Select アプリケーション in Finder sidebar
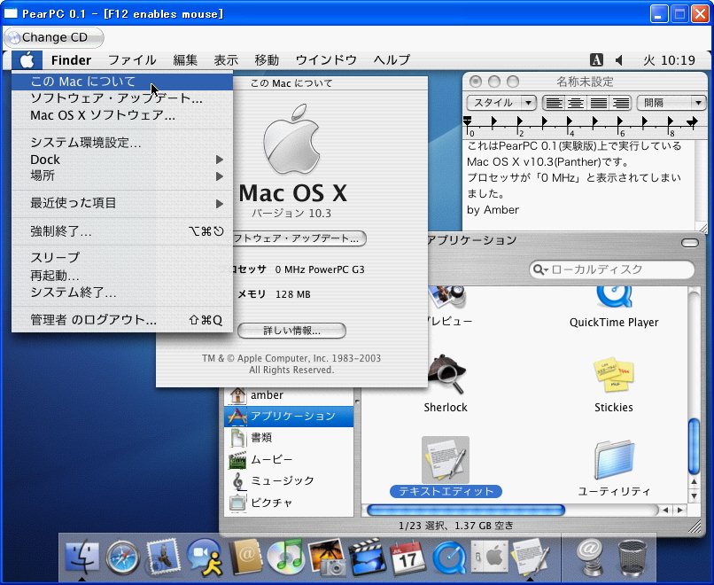The image size is (714, 585). pos(289,416)
